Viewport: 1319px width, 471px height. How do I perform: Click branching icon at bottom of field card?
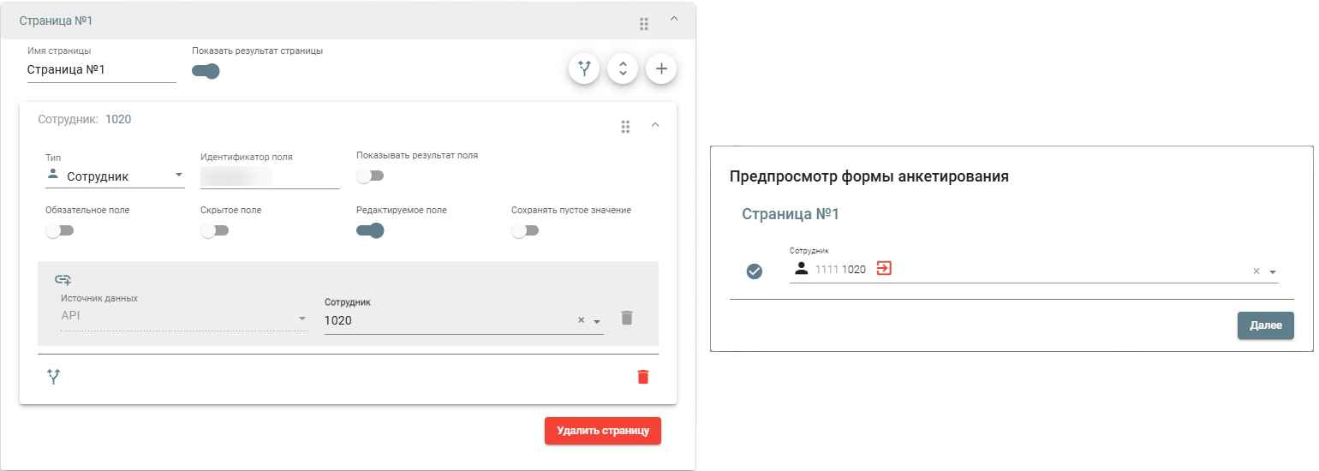coord(54,377)
